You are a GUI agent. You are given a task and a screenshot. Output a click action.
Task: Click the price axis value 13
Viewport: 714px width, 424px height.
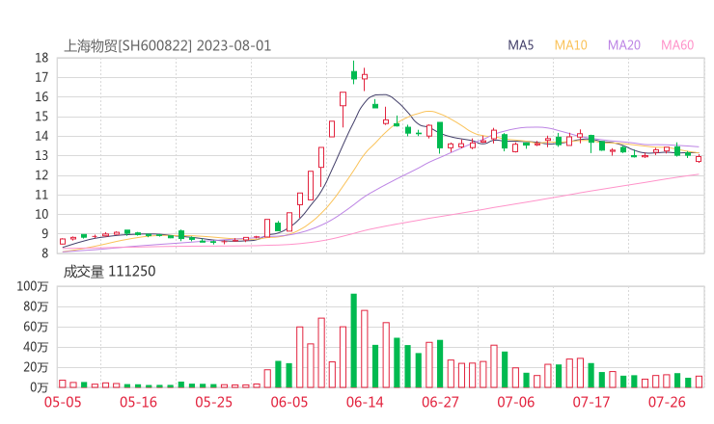[41, 155]
